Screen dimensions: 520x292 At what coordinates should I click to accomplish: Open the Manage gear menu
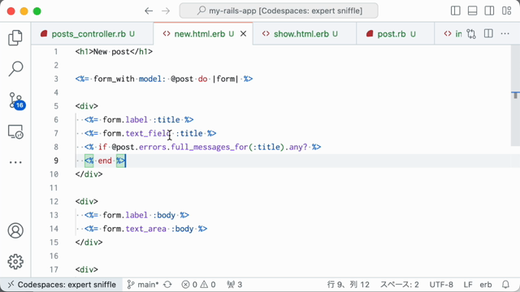tap(15, 262)
